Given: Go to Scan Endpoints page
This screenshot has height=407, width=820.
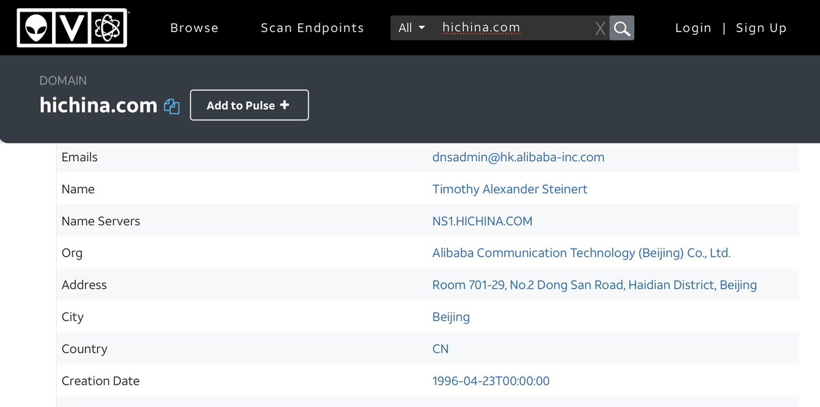Looking at the screenshot, I should pos(312,28).
